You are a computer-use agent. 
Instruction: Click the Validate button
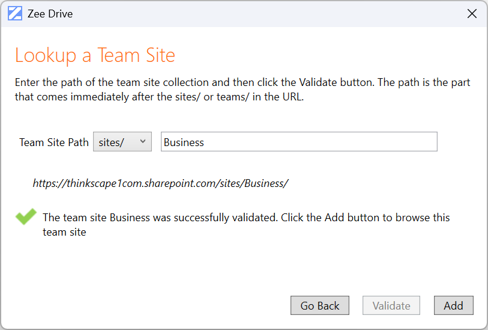pyautogui.click(x=391, y=305)
